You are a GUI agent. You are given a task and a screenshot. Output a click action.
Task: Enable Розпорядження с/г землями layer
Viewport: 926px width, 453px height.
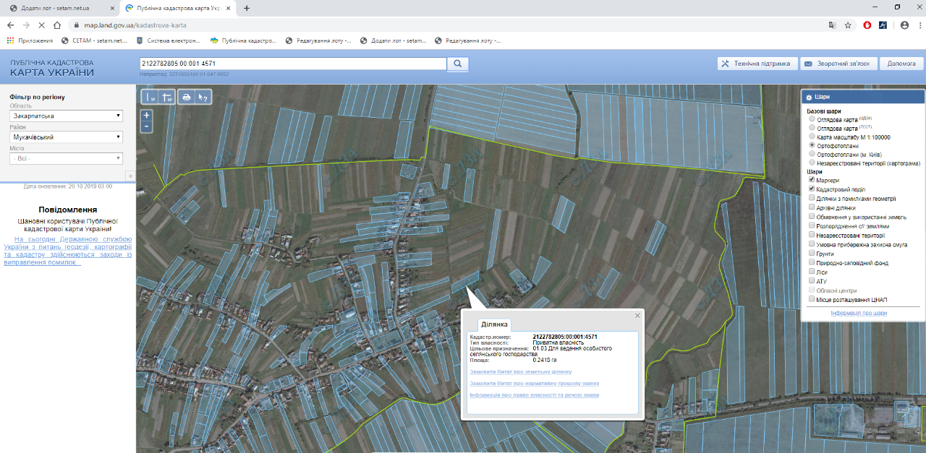[x=812, y=225]
